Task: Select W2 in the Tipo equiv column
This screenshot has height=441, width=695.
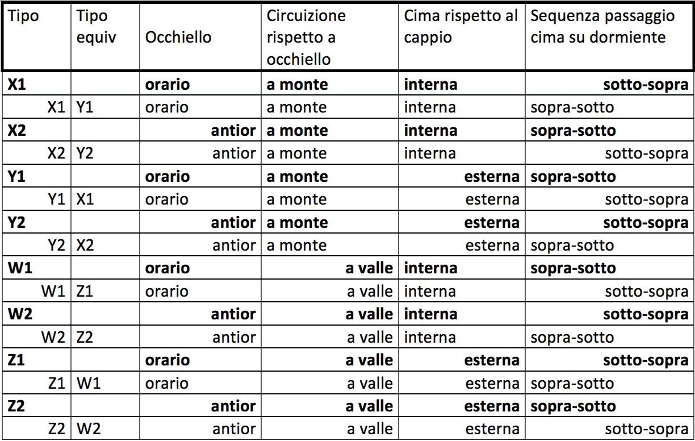Action: (87, 429)
